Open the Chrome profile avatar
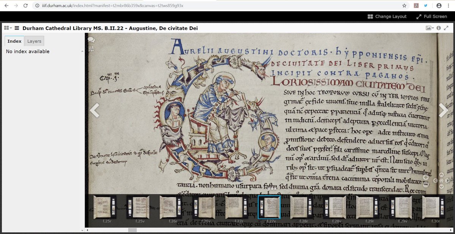This screenshot has width=455, height=234. [439, 6]
